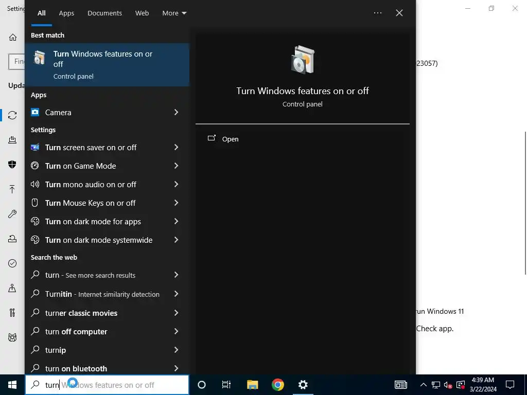Click the palette icon for dark mode for apps

[x=35, y=221]
